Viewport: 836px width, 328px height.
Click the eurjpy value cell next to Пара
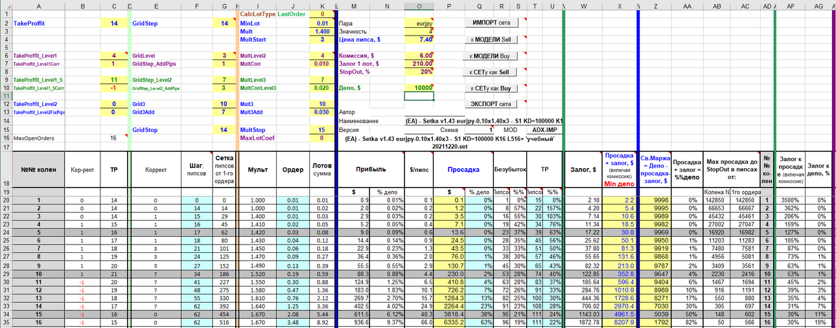click(419, 23)
